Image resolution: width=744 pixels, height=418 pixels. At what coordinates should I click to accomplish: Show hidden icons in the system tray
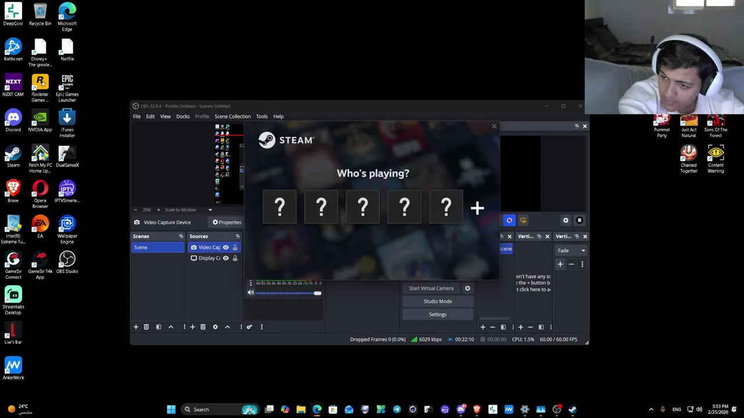pos(651,409)
